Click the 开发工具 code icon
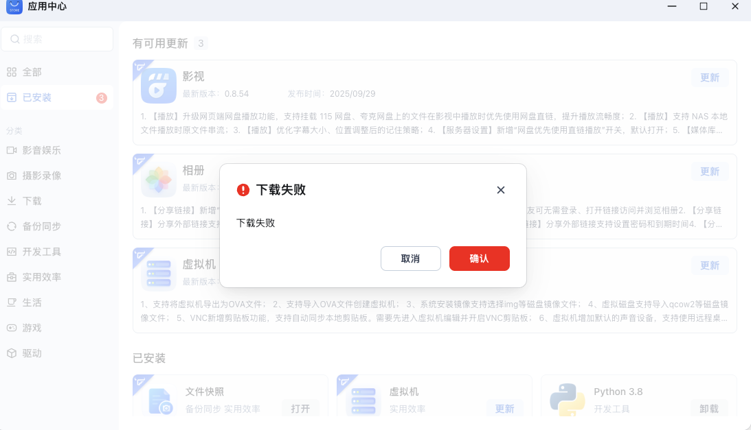Viewport: 751px width, 430px height. [12, 252]
